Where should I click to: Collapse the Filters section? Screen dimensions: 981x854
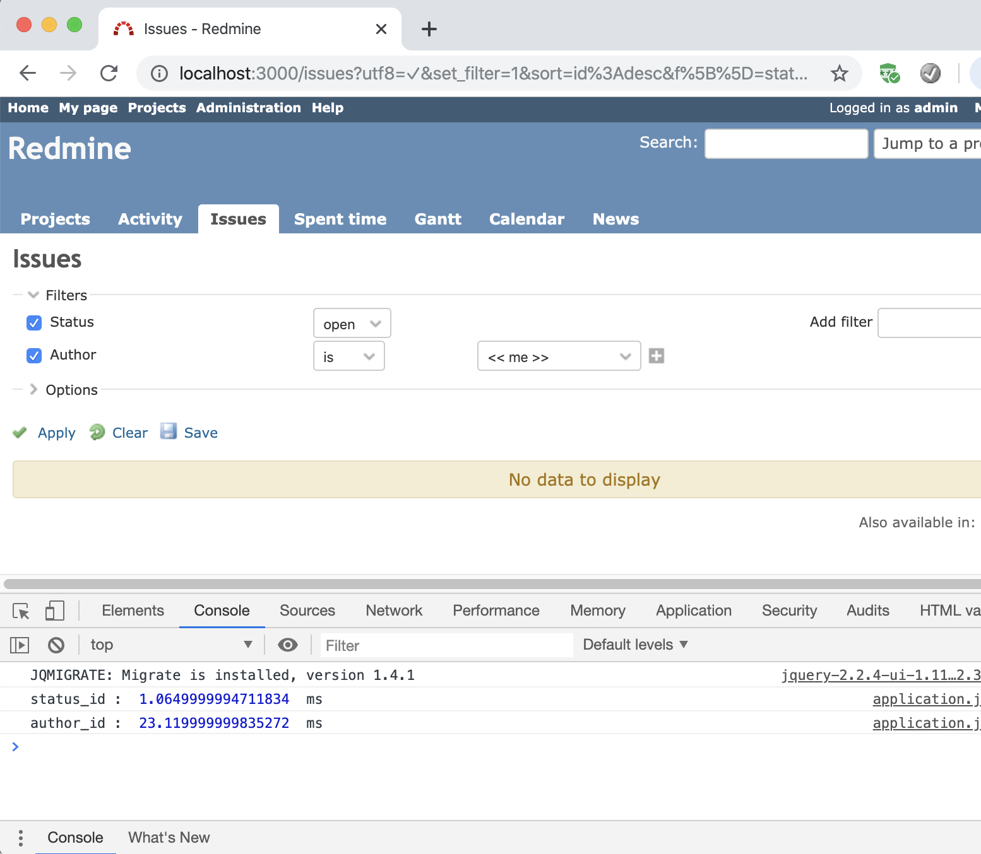[58, 295]
